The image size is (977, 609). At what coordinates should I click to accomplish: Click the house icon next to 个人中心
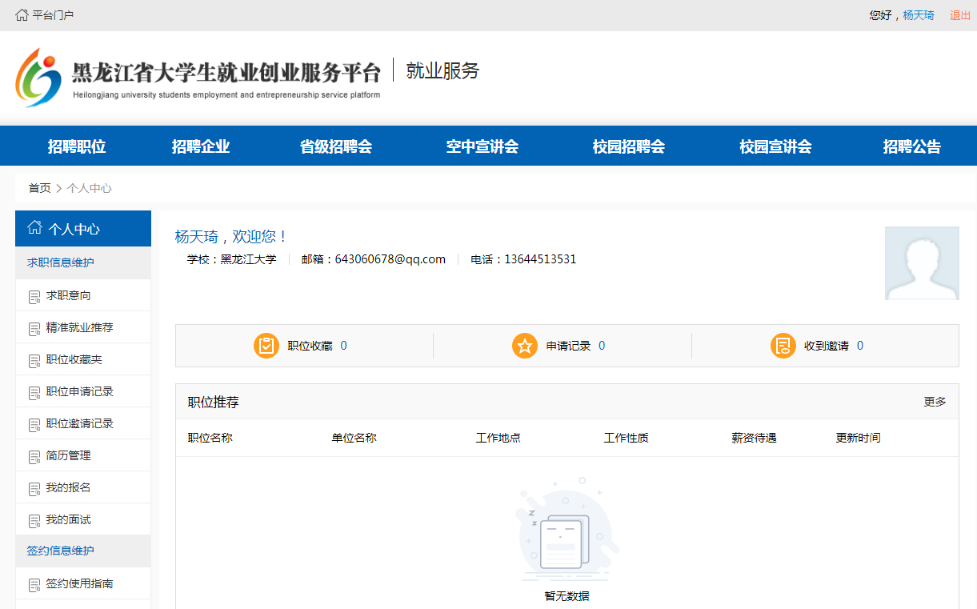click(33, 227)
